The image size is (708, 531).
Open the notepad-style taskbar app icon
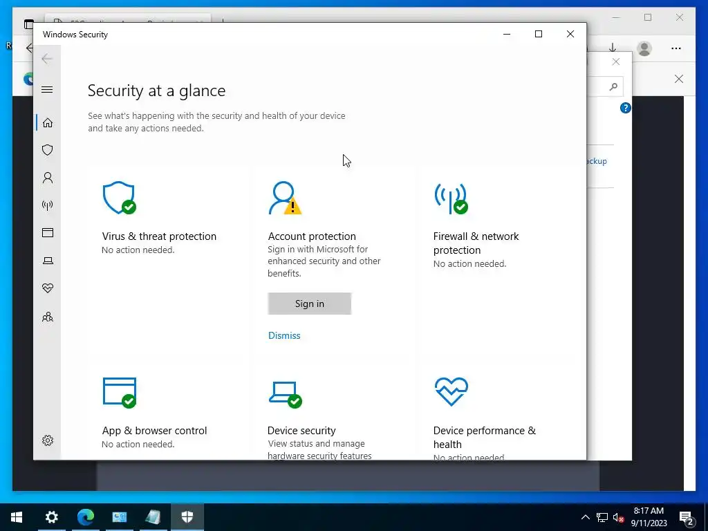click(153, 516)
